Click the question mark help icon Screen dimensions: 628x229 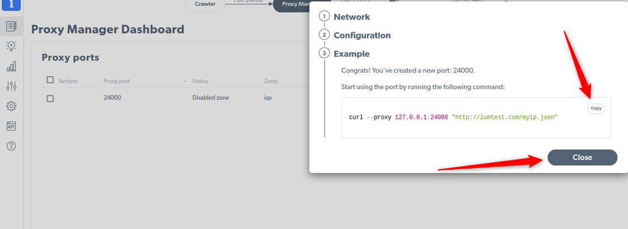(11, 146)
